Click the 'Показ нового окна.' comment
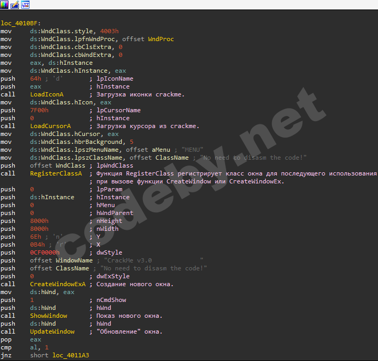 click(x=130, y=316)
